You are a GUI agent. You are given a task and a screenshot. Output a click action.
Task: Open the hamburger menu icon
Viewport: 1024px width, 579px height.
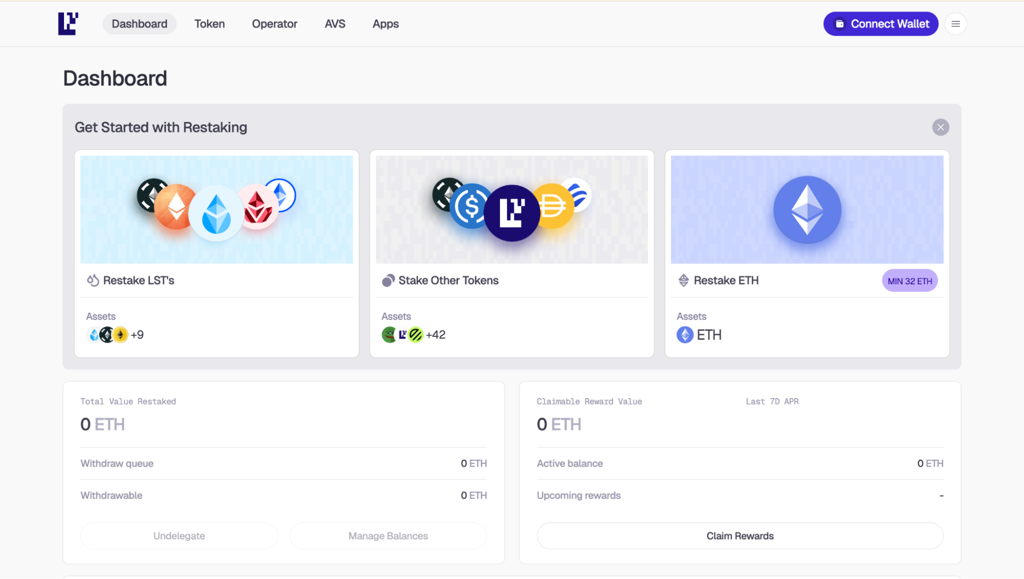[955, 24]
